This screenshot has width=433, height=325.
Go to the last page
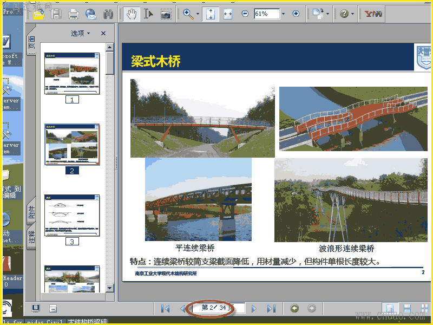271,308
